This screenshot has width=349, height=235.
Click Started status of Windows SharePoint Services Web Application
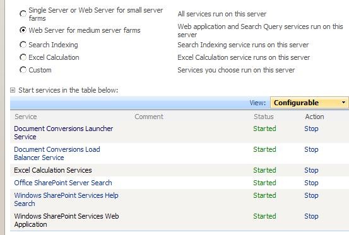pos(264,216)
